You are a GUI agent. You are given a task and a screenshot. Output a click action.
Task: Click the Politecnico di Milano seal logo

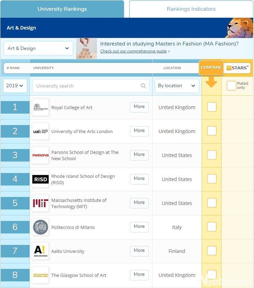[x=40, y=227]
